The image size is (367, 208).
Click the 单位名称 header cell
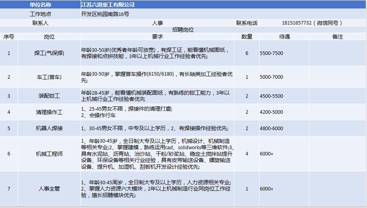[40, 5]
